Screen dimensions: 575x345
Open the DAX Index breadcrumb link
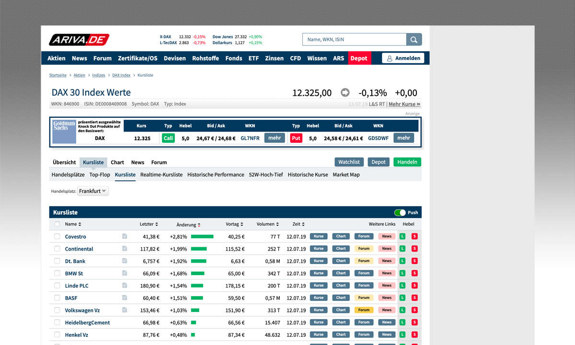(x=121, y=75)
